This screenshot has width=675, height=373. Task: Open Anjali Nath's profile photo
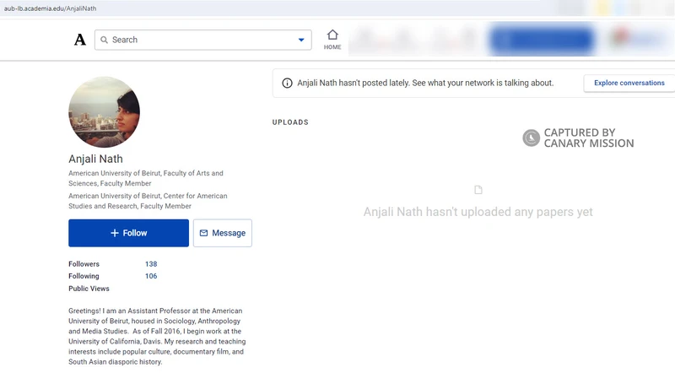(x=104, y=112)
